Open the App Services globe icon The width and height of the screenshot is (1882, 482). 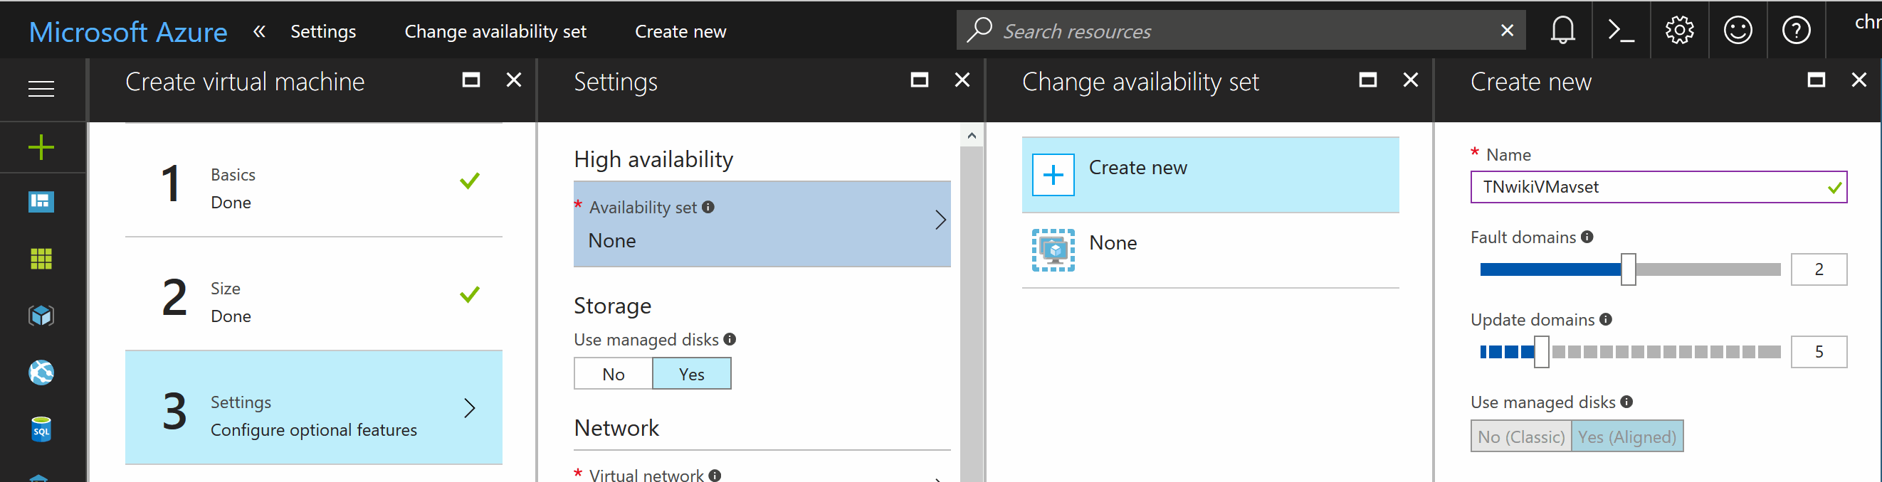(x=41, y=373)
